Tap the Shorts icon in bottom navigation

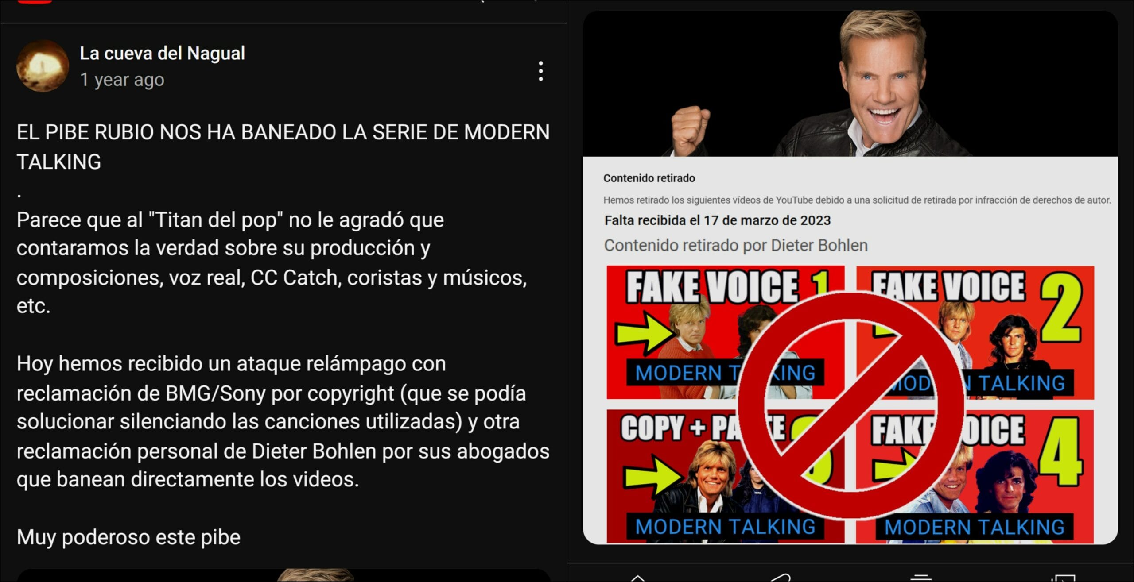(x=781, y=578)
